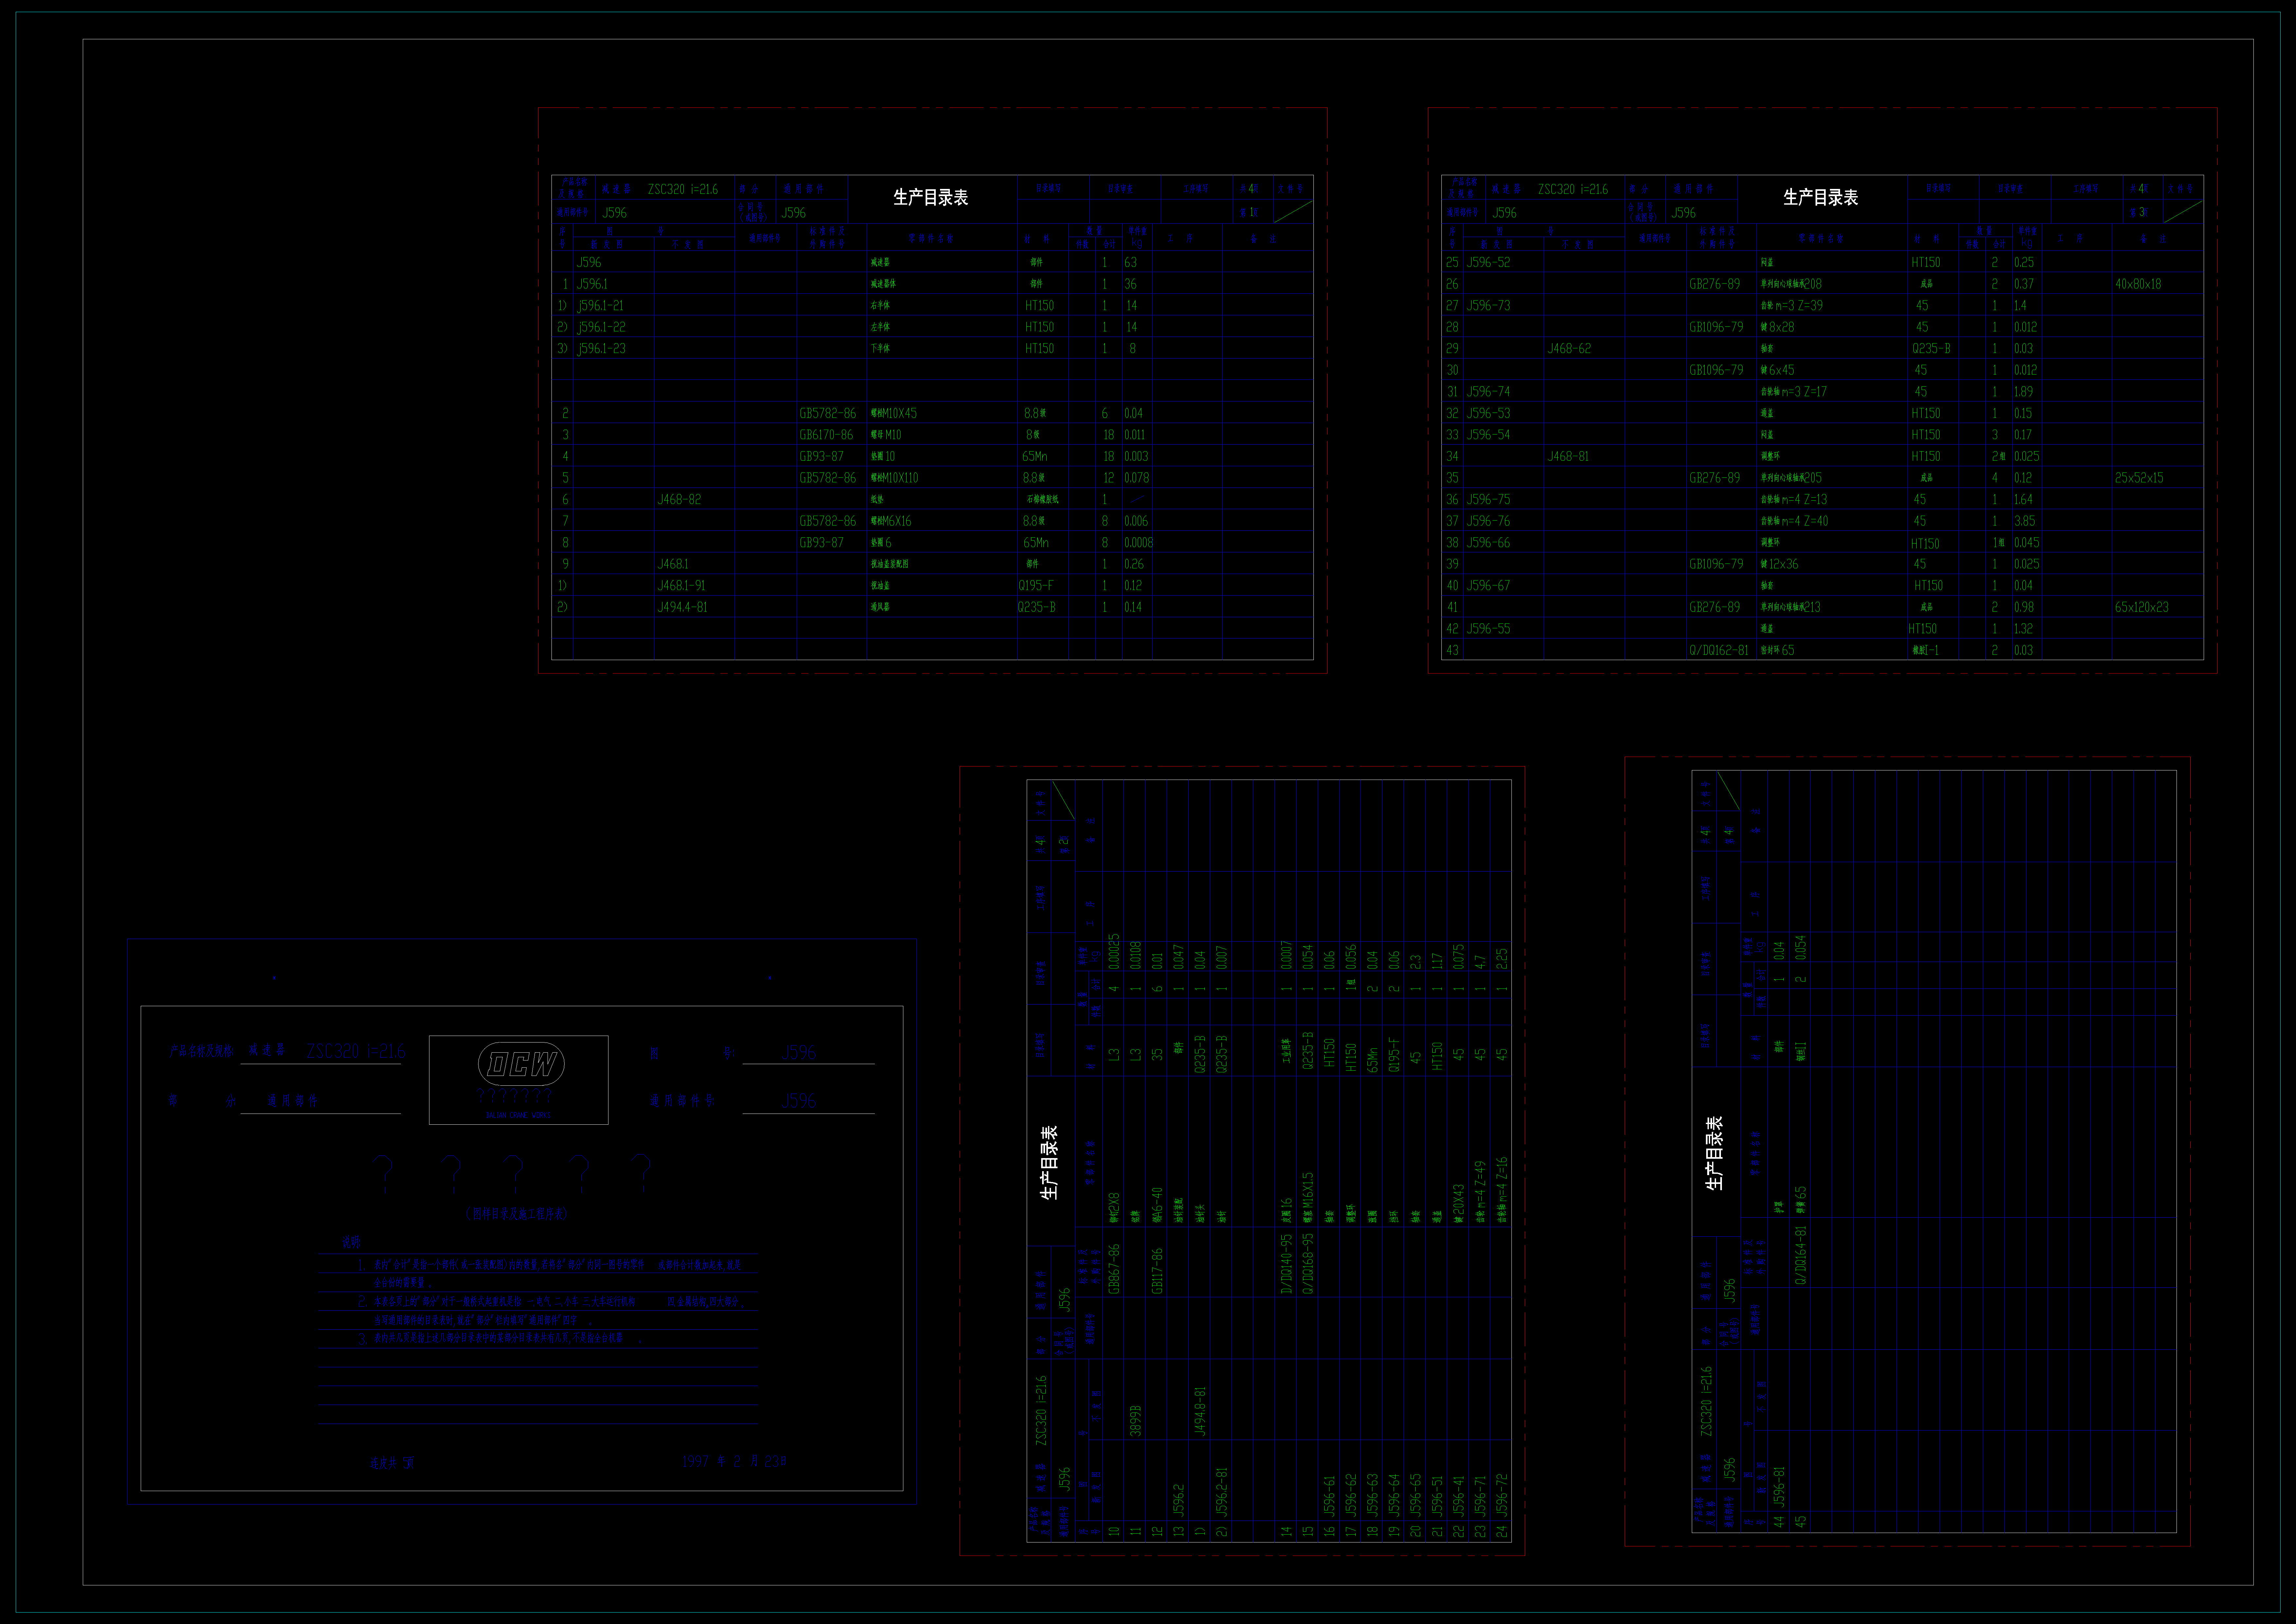Select the '螺栓M10X45' part name
The width and height of the screenshot is (2296, 1624).
pyautogui.click(x=893, y=413)
